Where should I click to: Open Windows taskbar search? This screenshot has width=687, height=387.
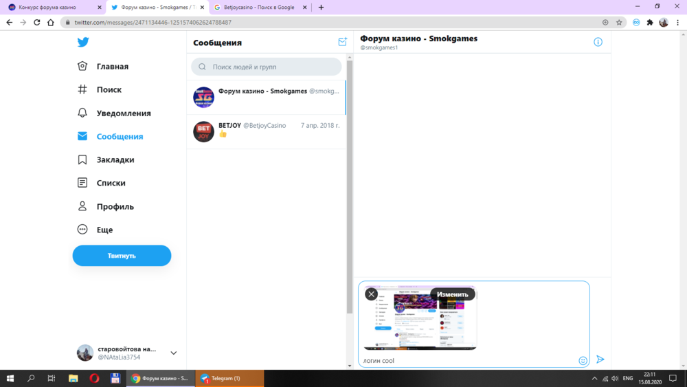(x=31, y=378)
